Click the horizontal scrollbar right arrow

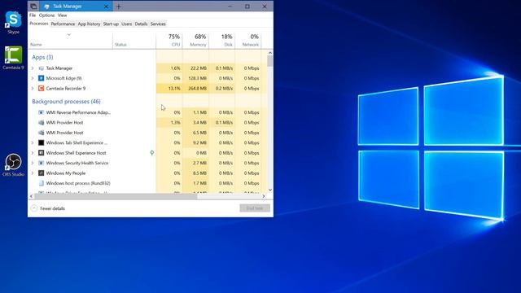coord(264,196)
